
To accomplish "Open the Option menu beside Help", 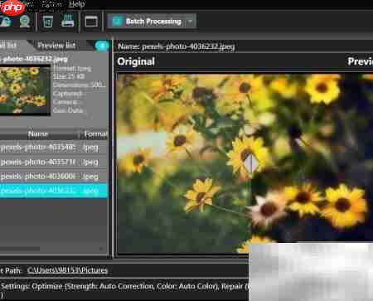I will 51,4.
